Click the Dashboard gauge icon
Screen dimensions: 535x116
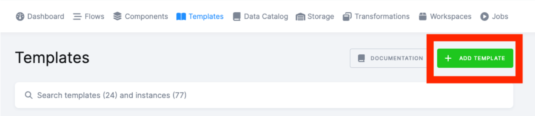(20, 16)
